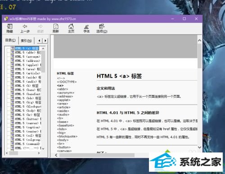Click the page icon beside HTML 5 <acronym>
Screen dimensions: 225x174
[13, 57]
